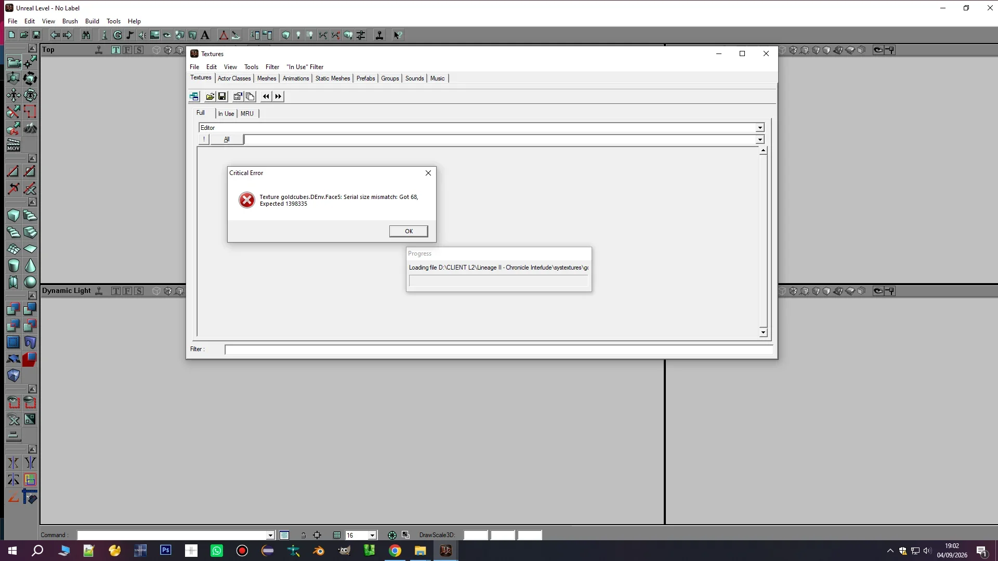
Task: Open the Build menu in main menu bar
Action: coord(92,21)
